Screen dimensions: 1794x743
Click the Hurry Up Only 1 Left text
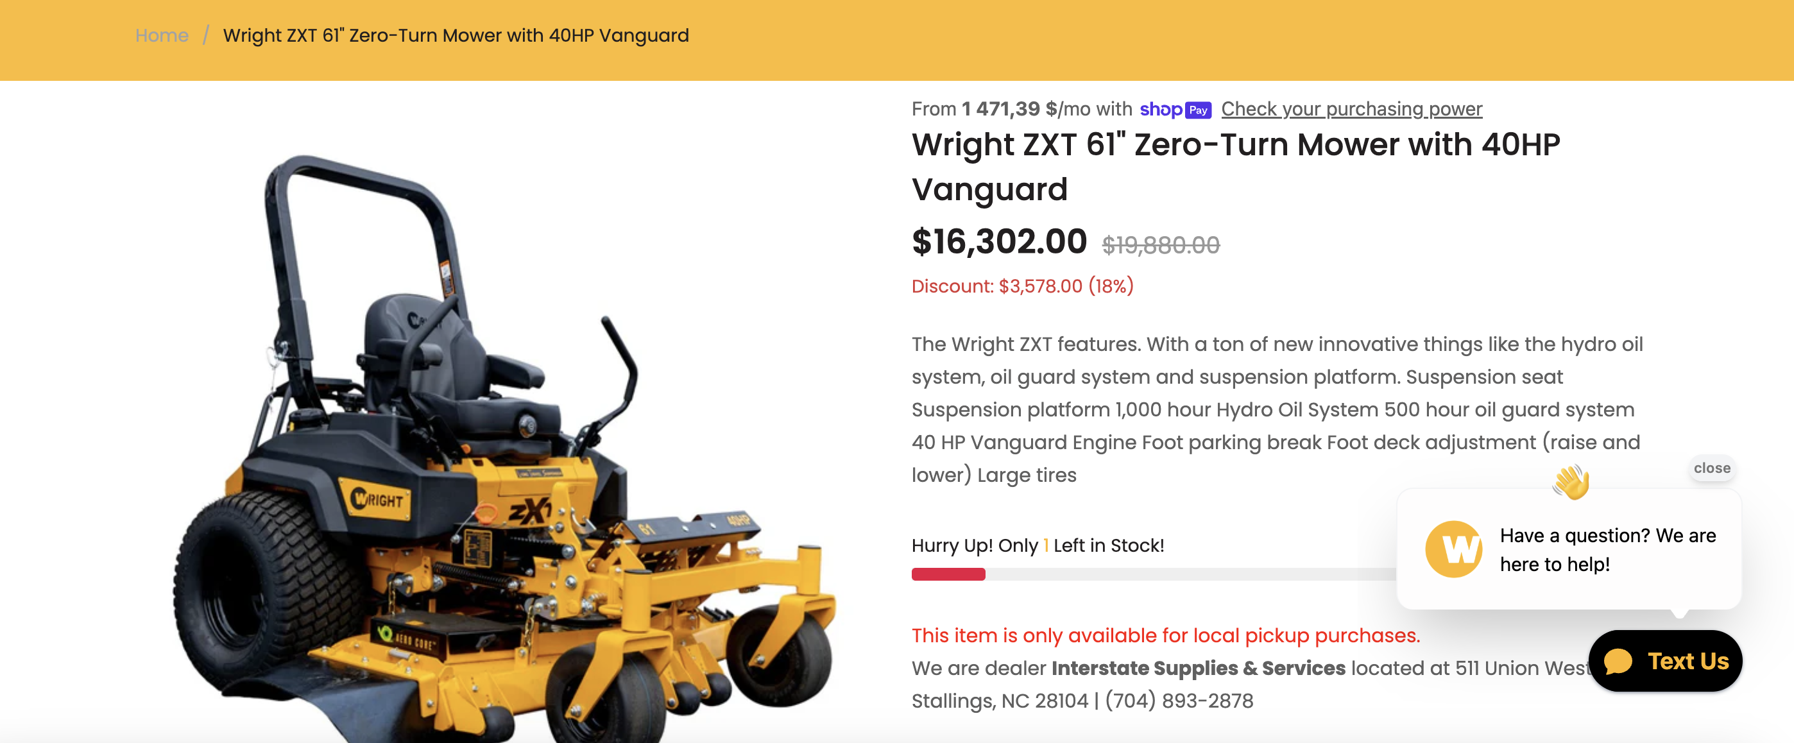(x=1038, y=545)
